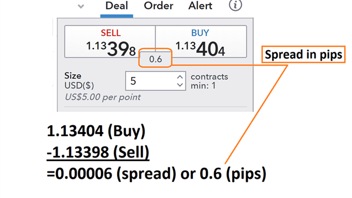Click the US$5.00 per point text
Viewport: 352px width, 198px height.
102,97
